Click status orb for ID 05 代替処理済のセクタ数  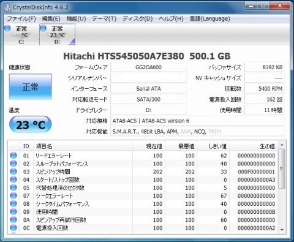13,187
